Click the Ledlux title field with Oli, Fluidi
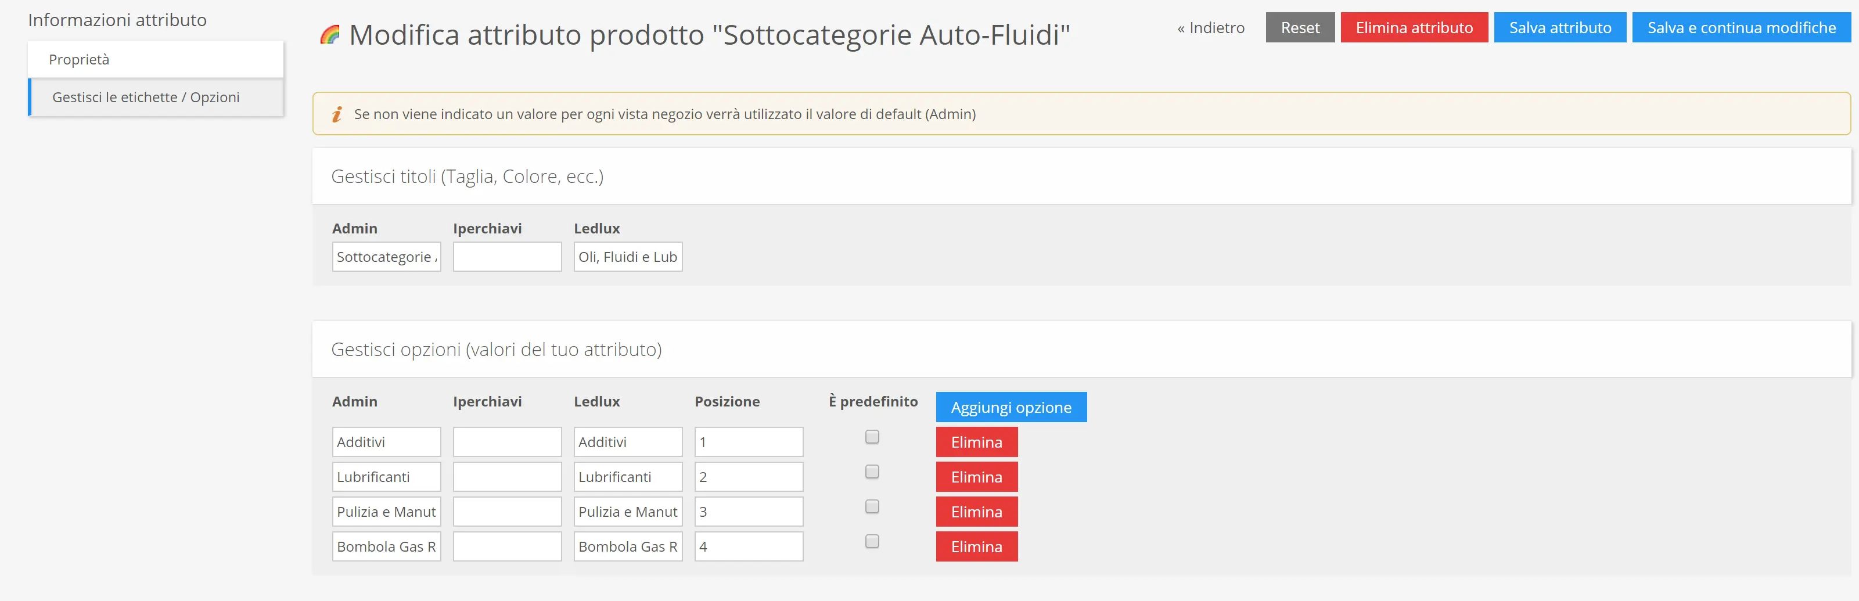Viewport: 1859px width, 601px height. click(627, 257)
